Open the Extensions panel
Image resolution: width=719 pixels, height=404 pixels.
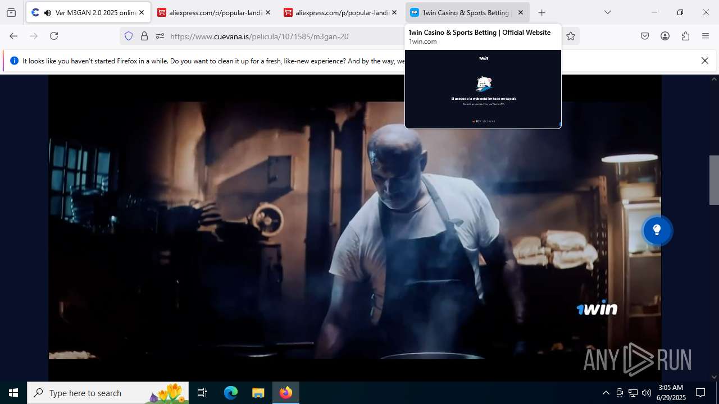pyautogui.click(x=685, y=36)
